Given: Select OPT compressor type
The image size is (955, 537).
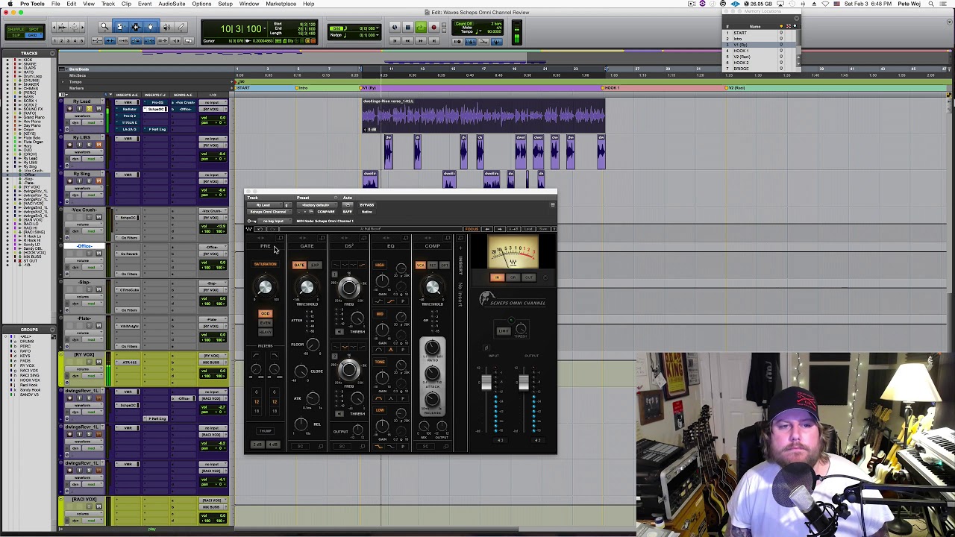Looking at the screenshot, I should click(445, 265).
